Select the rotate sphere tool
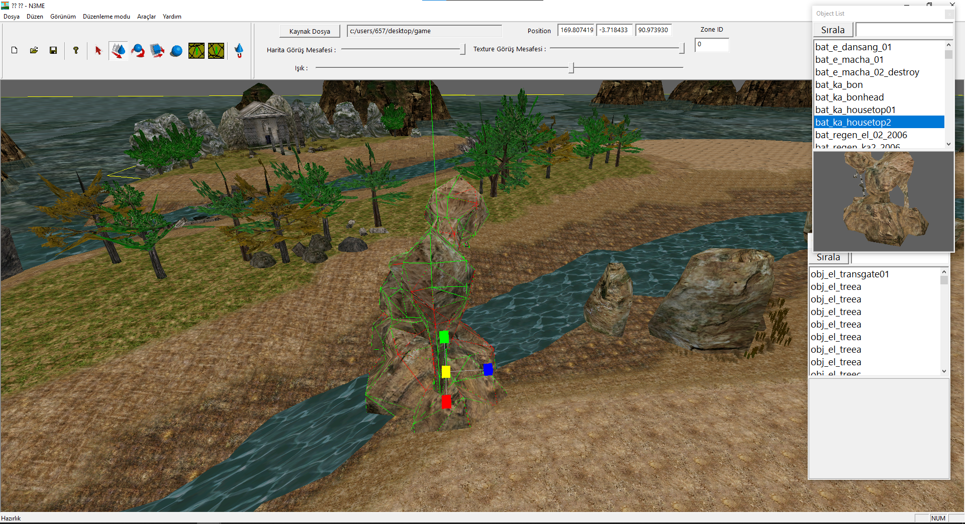Viewport: 965px width, 524px height. click(138, 51)
